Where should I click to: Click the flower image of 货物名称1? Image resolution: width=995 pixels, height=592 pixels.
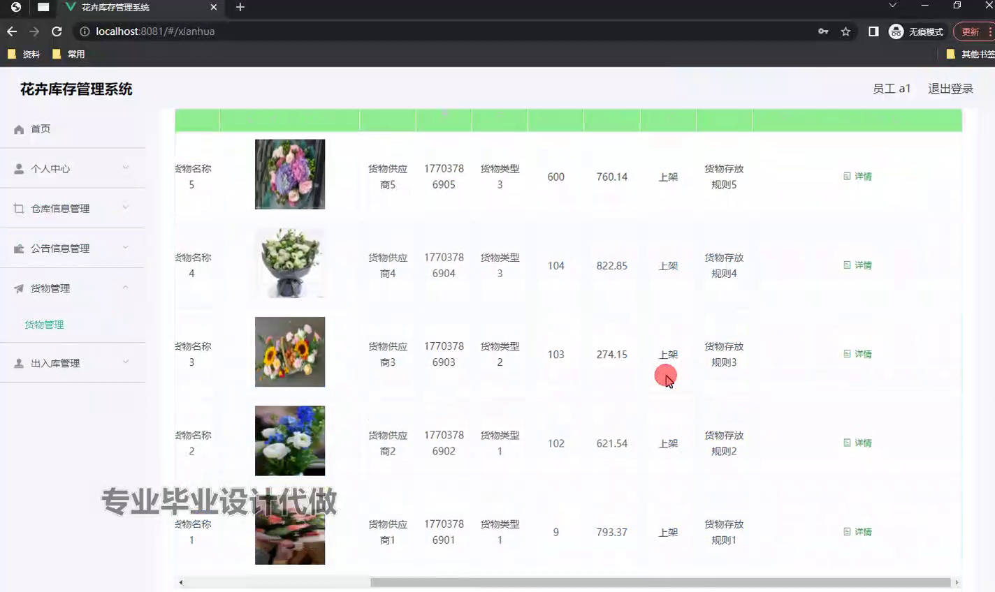coord(290,531)
